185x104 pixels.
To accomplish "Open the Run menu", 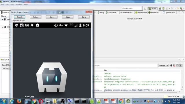I will coord(12,5).
